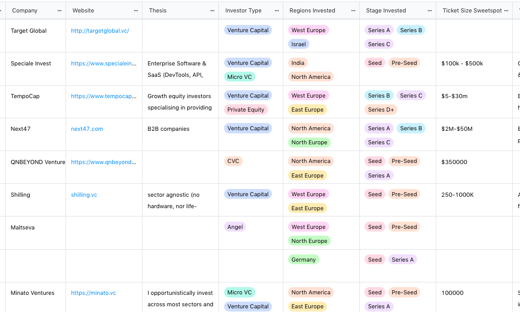This screenshot has height=312, width=520.
Task: Open the Investor Type column options ellipsis
Action: pos(277,10)
